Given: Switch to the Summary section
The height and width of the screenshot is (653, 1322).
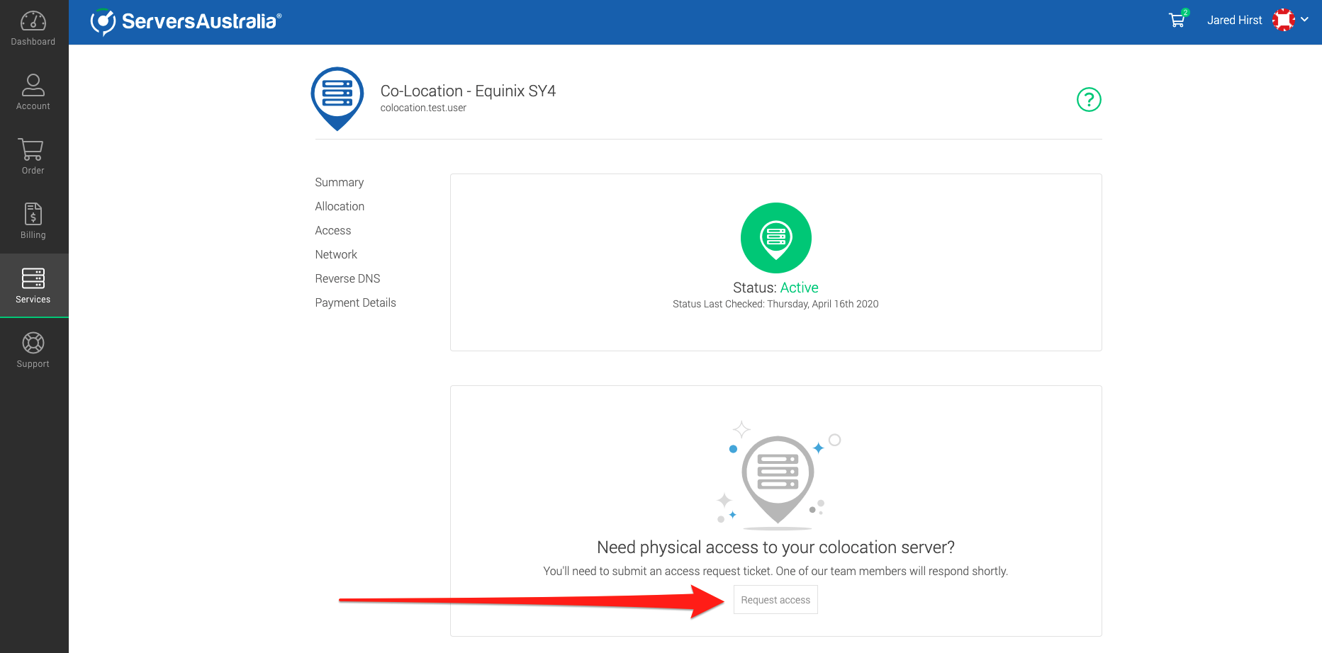Looking at the screenshot, I should (339, 182).
